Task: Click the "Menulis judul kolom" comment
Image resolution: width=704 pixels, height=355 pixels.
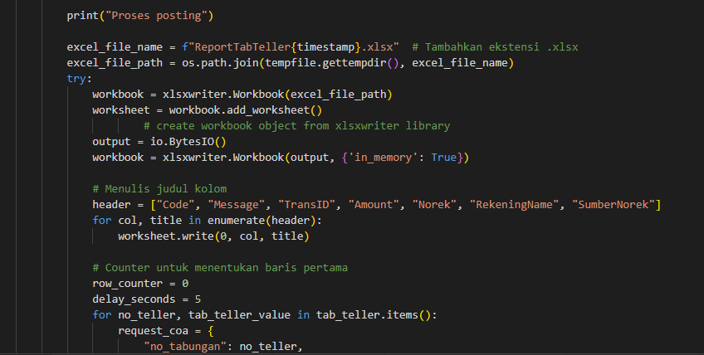Action: [159, 189]
